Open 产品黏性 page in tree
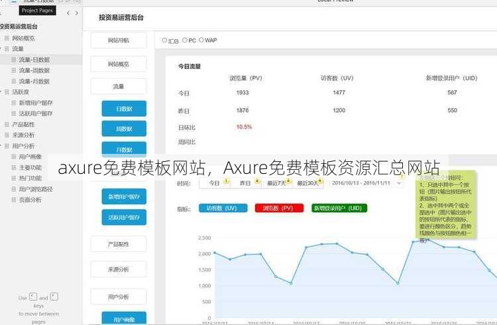 [23, 125]
